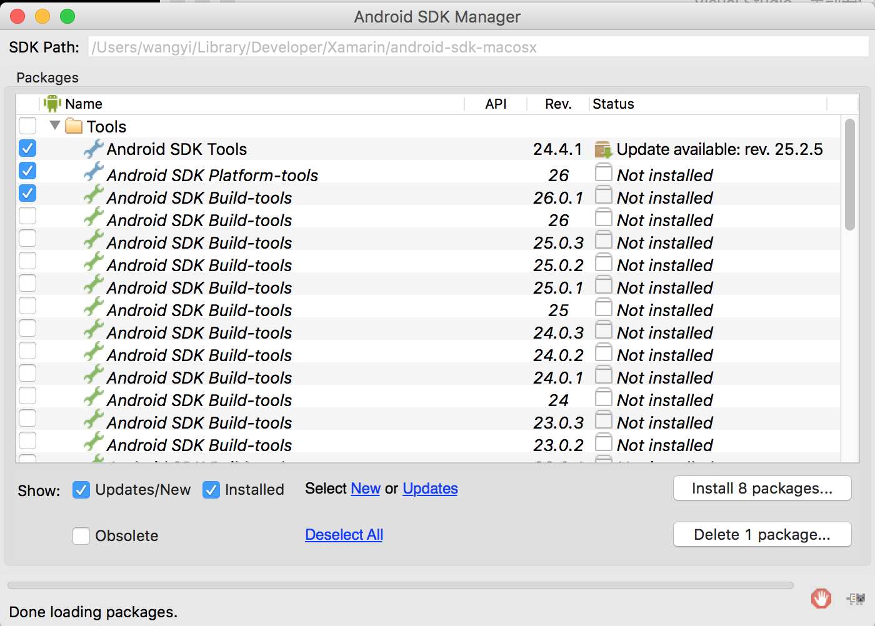The image size is (875, 626).
Task: Click wrench icon of Build-tools rev 25.0.2
Action: tap(94, 262)
